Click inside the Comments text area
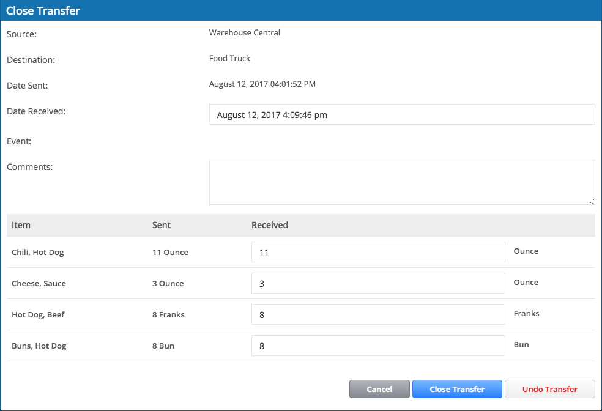The height and width of the screenshot is (411, 602). pyautogui.click(x=402, y=182)
